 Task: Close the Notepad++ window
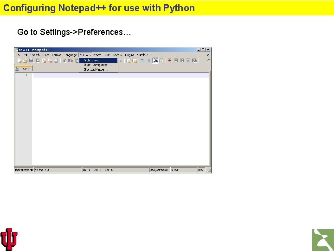[x=208, y=50]
